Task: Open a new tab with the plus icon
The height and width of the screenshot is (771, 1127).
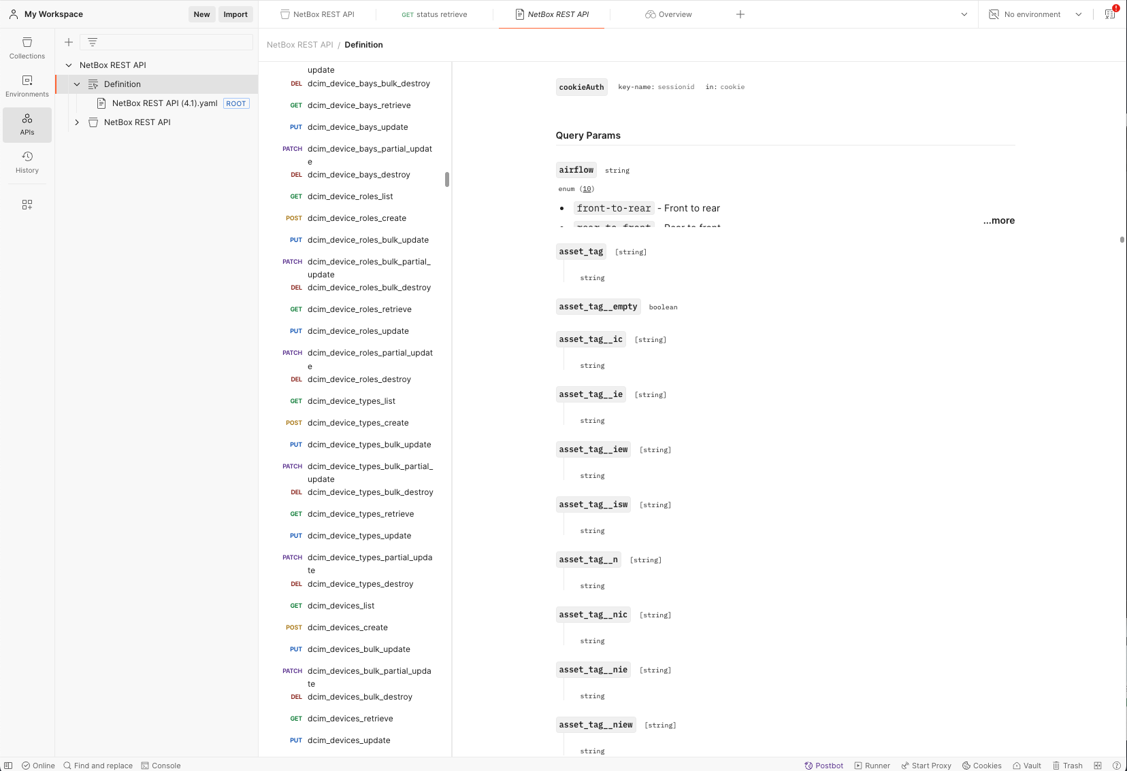Action: coord(740,14)
